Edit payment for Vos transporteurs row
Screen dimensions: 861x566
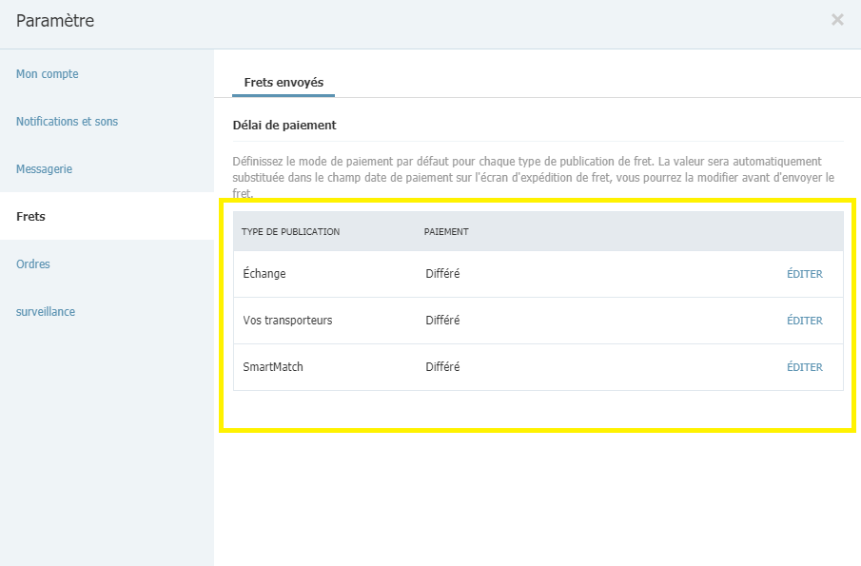click(x=805, y=321)
